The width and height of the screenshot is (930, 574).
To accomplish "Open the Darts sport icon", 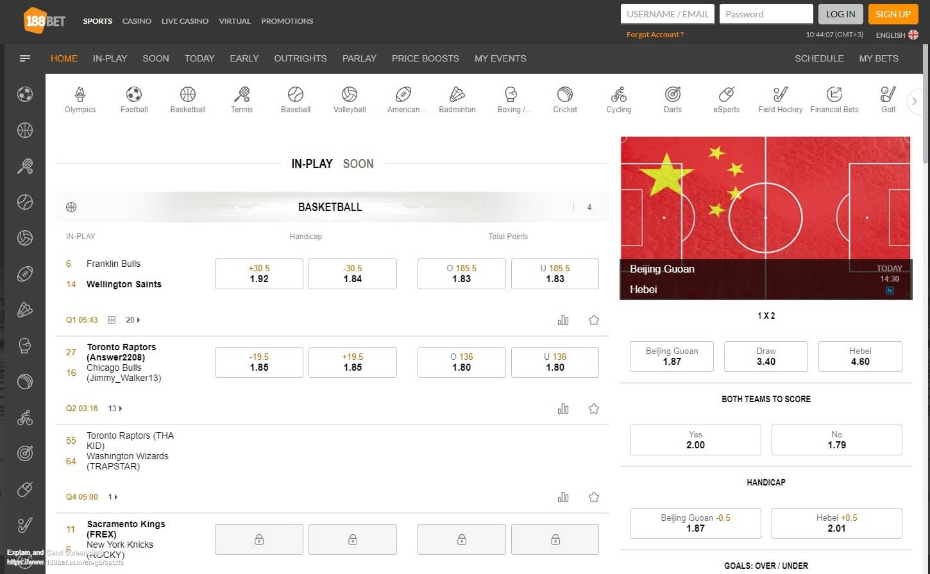I will (673, 100).
